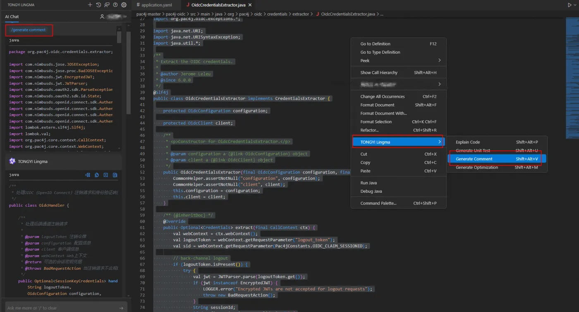The width and height of the screenshot is (579, 312).
Task: Click line number 40 in gutter
Action: click(x=142, y=98)
